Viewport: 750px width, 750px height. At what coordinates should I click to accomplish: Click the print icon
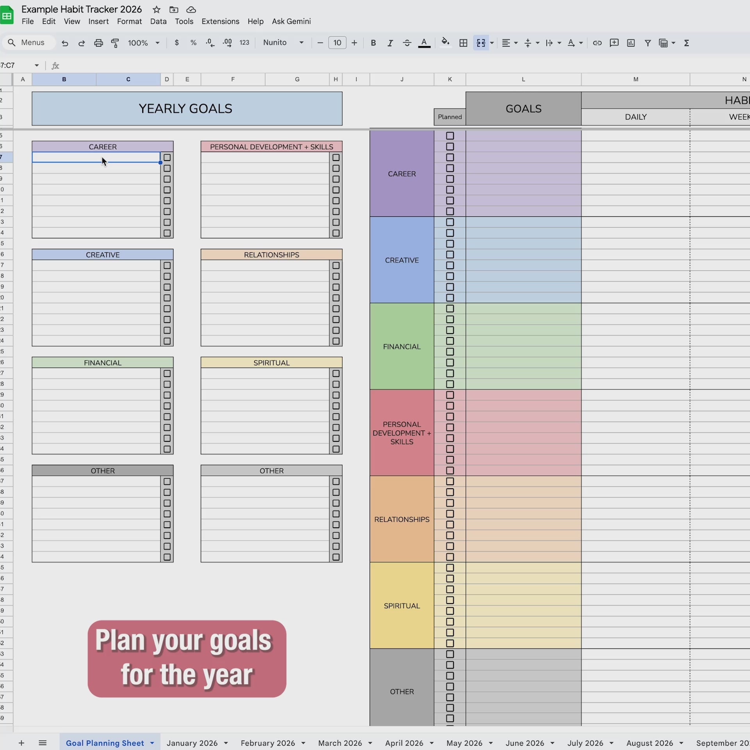98,43
